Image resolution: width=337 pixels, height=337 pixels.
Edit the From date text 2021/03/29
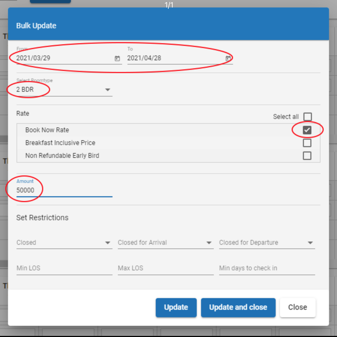(x=33, y=58)
